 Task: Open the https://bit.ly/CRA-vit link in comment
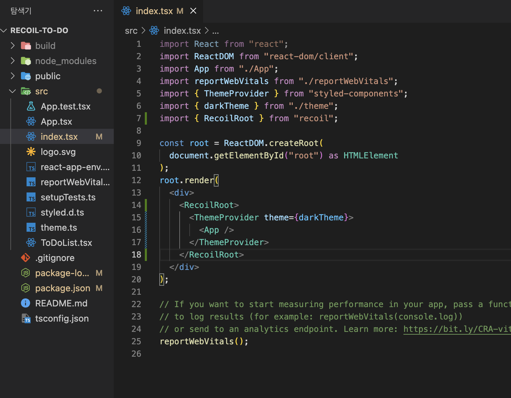457,329
